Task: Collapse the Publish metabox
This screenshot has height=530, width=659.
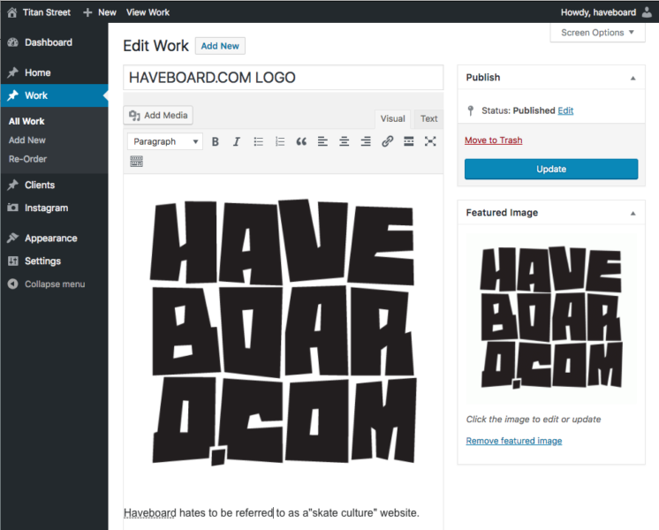Action: coord(633,78)
